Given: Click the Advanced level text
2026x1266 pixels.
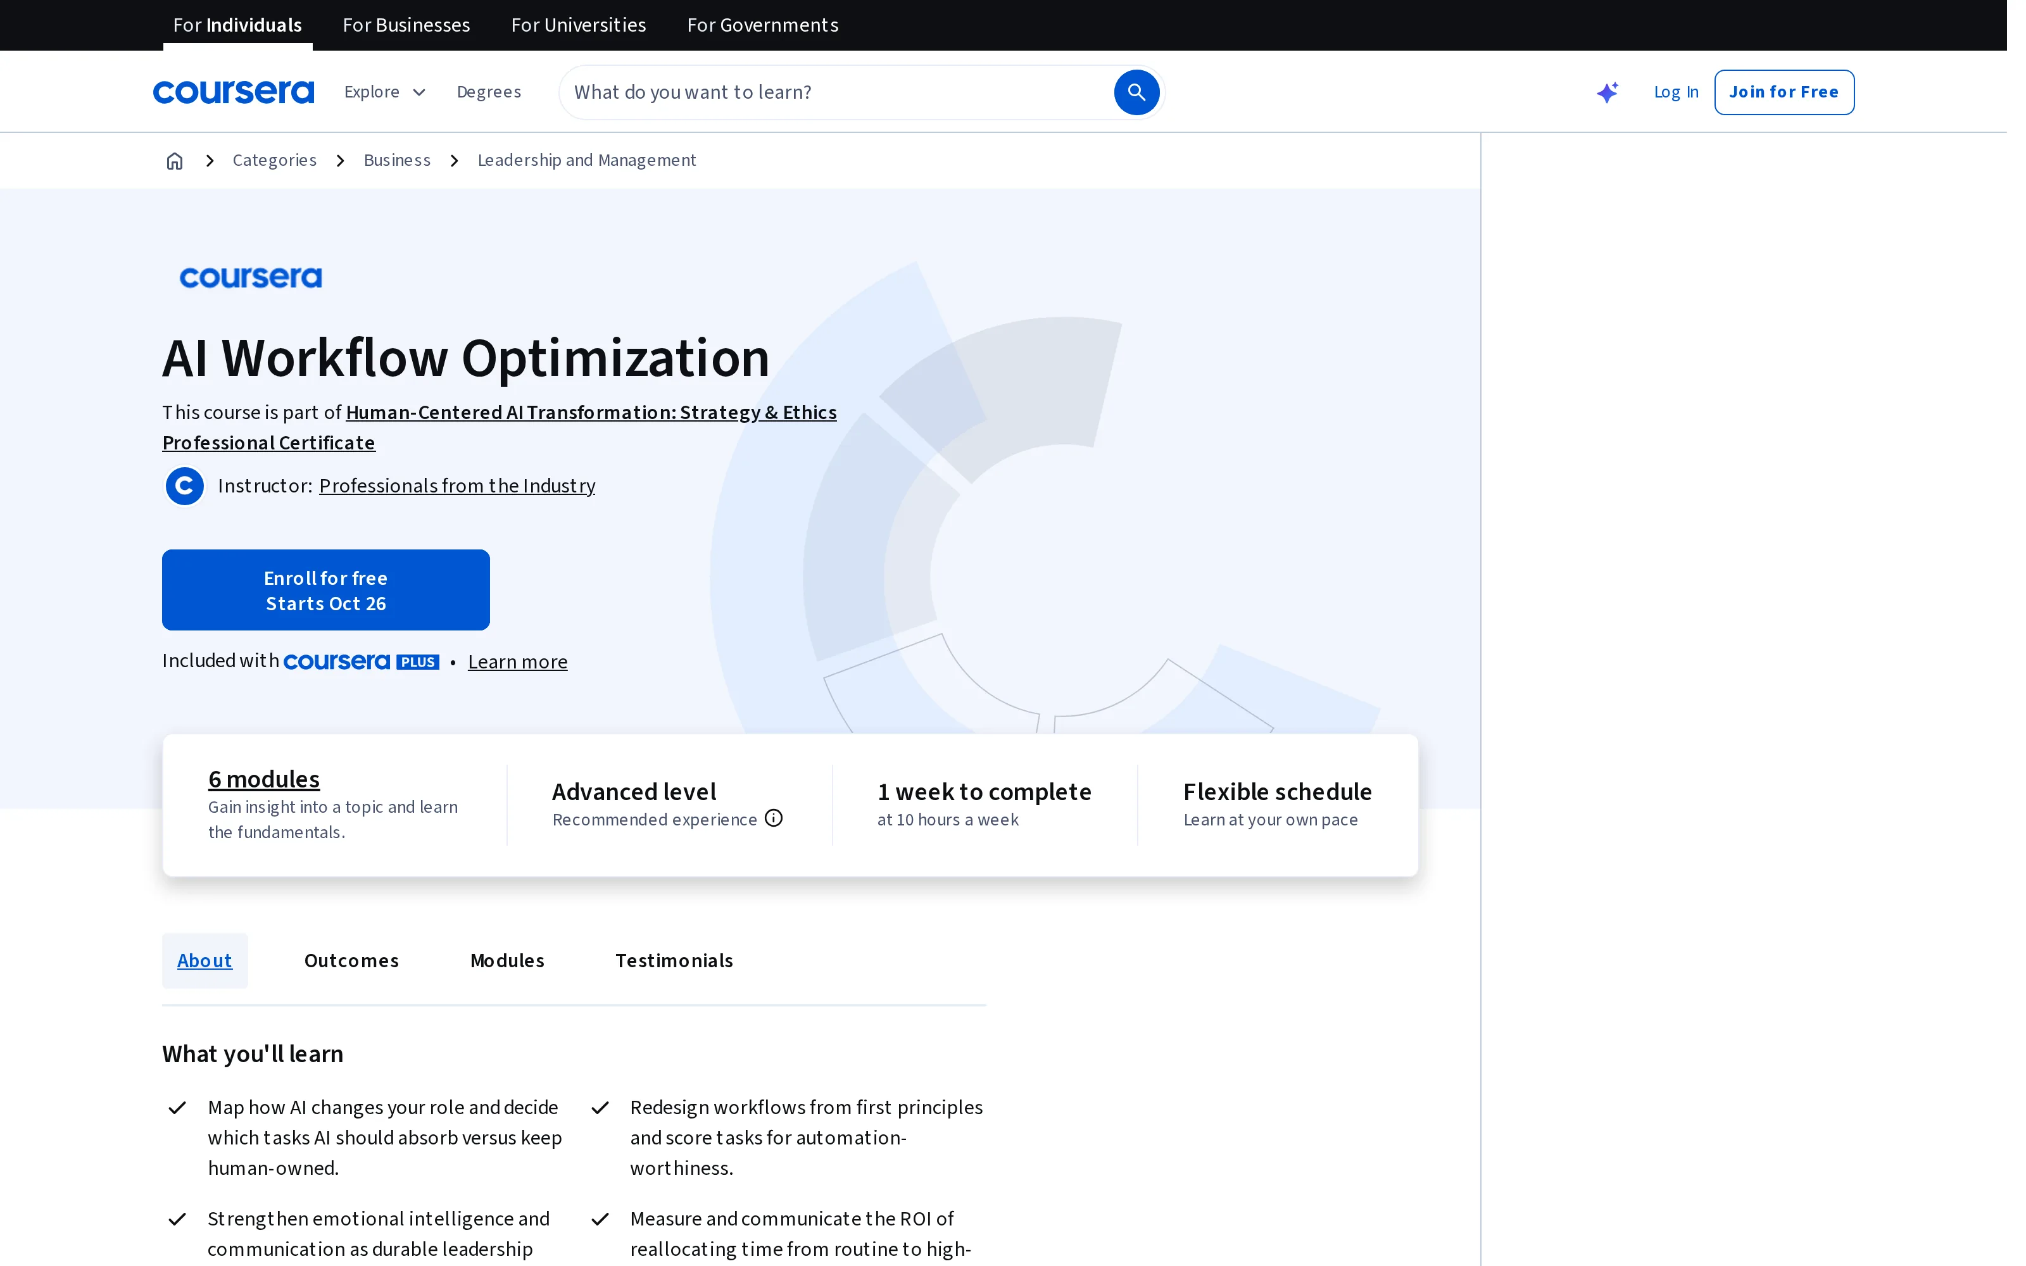Looking at the screenshot, I should (634, 792).
